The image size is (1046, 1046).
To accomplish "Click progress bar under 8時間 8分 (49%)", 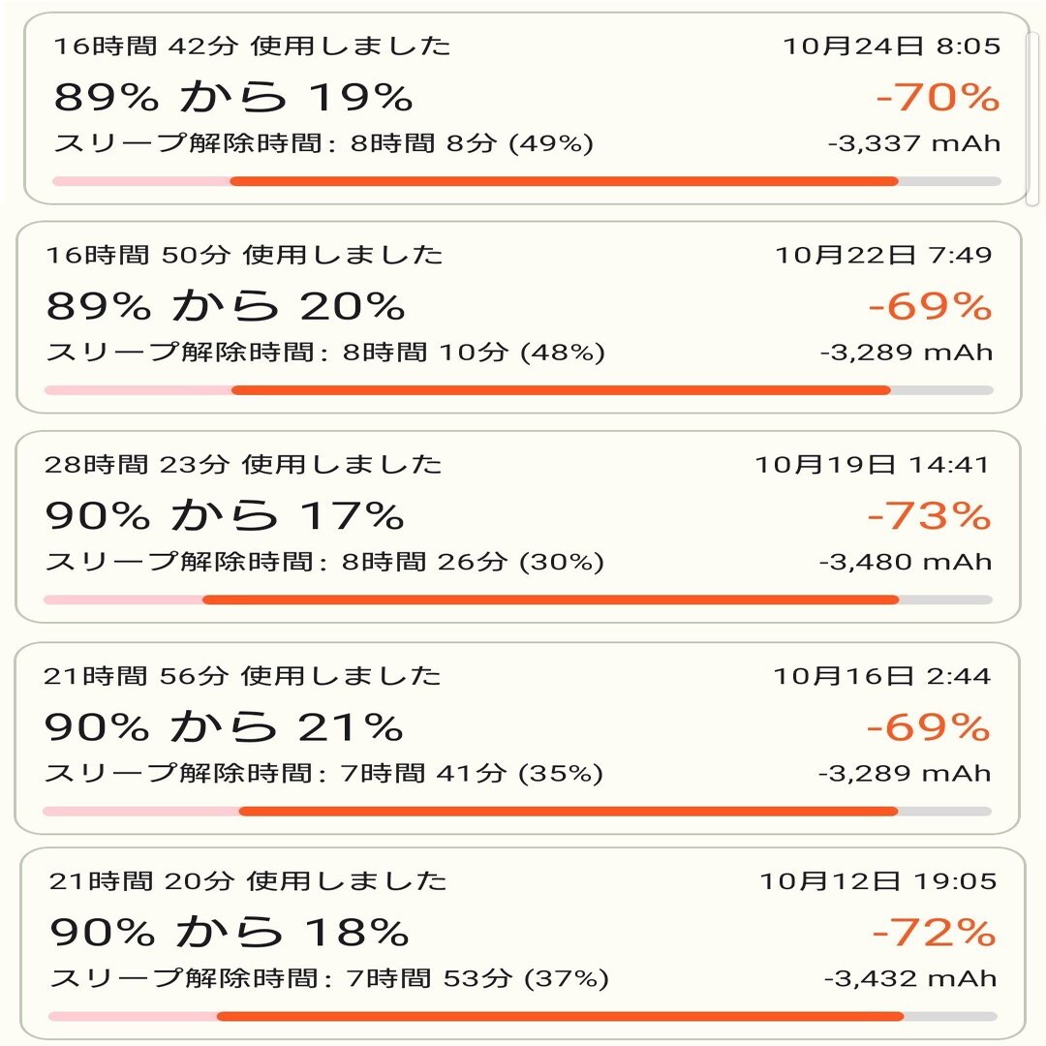I will 526,180.
